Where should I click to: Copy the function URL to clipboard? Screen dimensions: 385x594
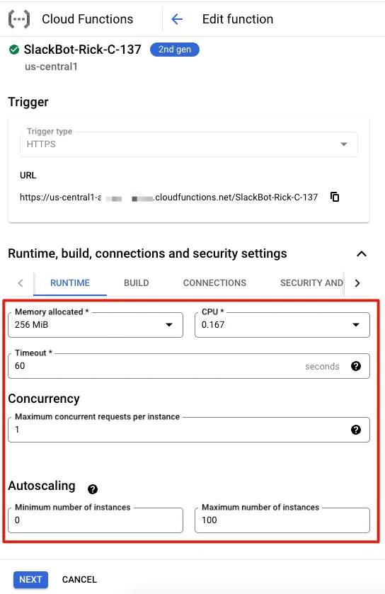pyautogui.click(x=335, y=197)
